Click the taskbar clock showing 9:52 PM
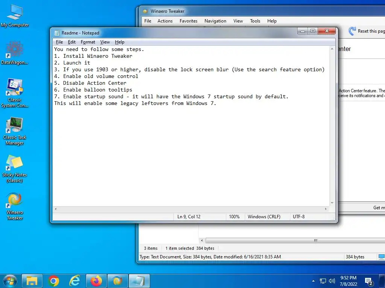This screenshot has width=385, height=288. [x=348, y=281]
